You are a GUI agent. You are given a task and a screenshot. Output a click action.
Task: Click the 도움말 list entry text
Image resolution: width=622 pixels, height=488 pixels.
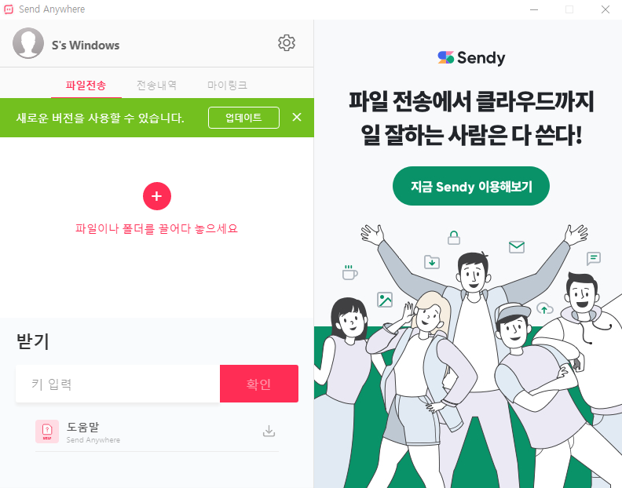tap(83, 427)
